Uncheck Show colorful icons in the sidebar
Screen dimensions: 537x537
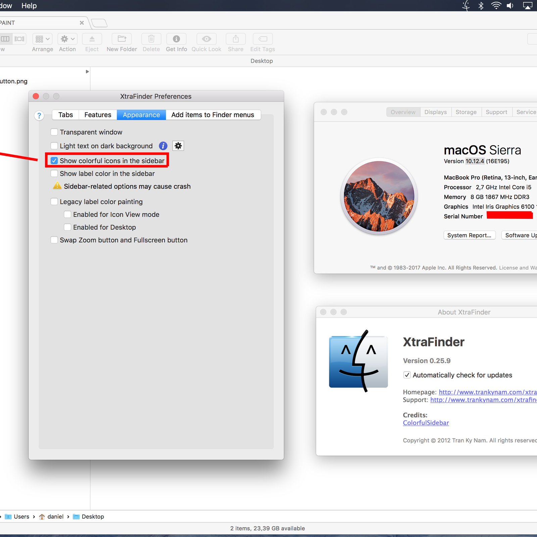(54, 161)
